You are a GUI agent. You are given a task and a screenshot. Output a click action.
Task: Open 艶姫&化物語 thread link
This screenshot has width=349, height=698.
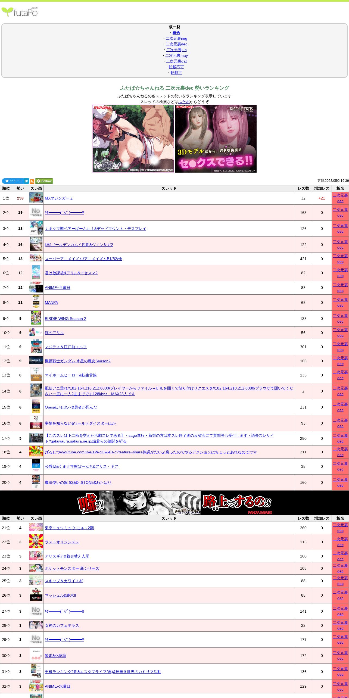coord(55,656)
